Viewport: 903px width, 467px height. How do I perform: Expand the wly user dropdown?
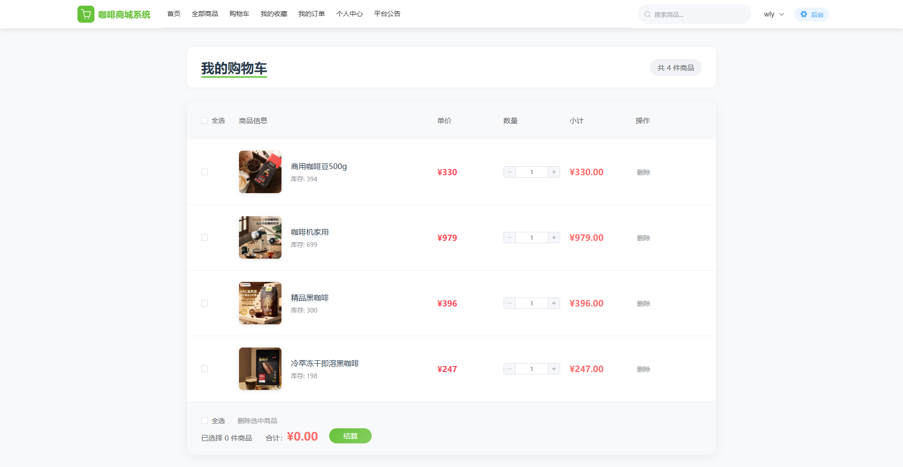coord(774,14)
